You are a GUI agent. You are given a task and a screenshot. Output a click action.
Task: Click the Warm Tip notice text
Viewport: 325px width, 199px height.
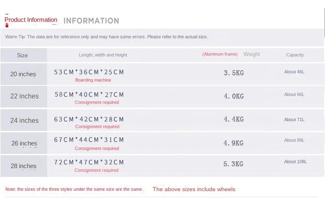point(106,37)
